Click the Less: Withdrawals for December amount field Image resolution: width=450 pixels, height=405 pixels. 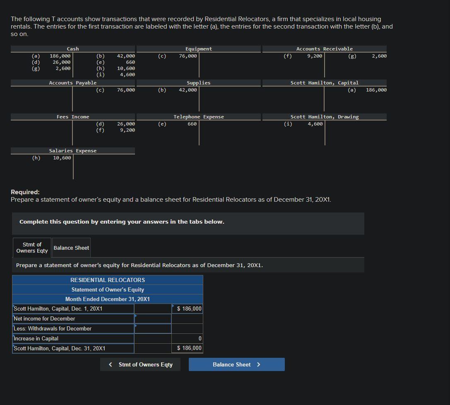click(153, 329)
